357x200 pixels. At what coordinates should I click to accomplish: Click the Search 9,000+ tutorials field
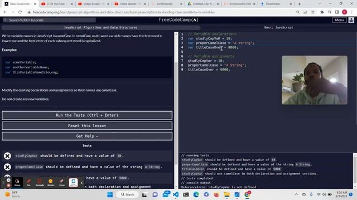(50, 20)
